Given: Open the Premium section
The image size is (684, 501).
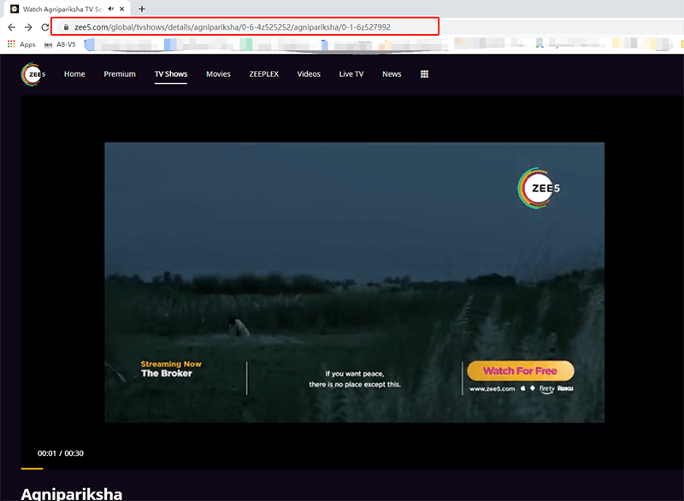Looking at the screenshot, I should click(120, 74).
